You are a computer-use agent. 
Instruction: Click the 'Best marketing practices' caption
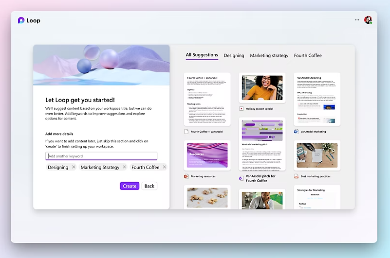(316, 176)
